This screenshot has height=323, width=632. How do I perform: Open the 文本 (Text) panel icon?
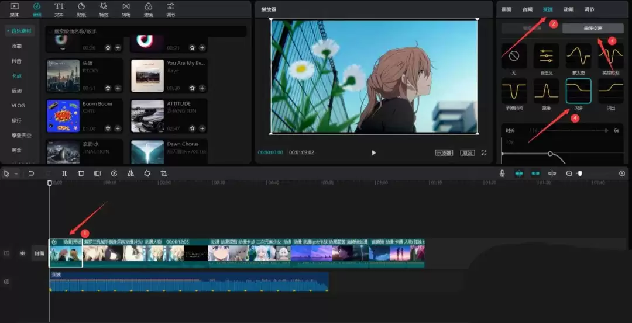coord(59,9)
